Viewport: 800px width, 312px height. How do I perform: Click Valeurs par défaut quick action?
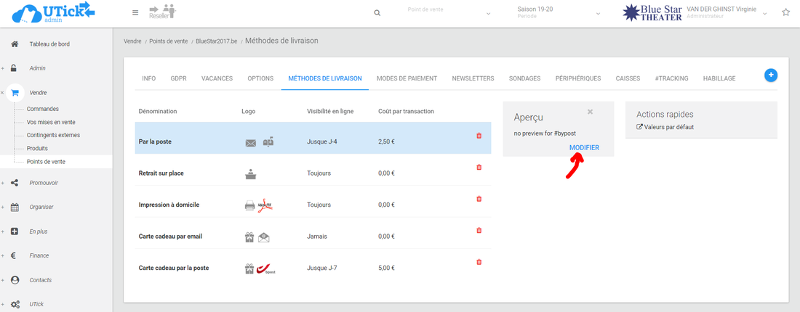(668, 127)
